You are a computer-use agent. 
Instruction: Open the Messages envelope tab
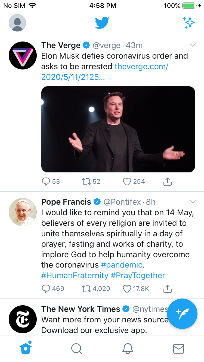(x=179, y=348)
